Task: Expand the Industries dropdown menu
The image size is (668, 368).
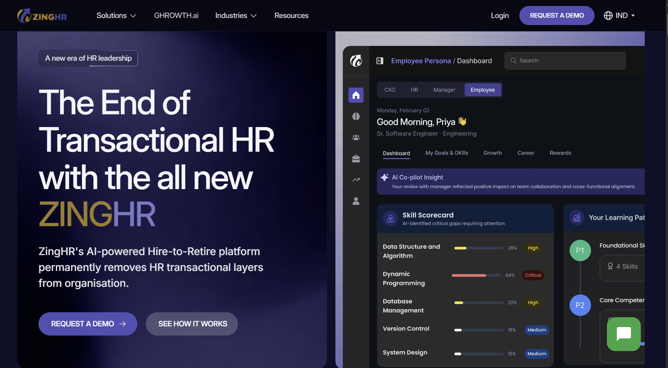Action: coord(236,16)
